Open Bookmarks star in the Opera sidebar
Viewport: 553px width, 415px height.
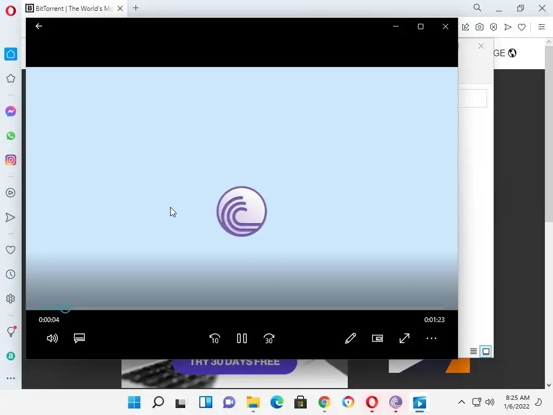[11, 78]
